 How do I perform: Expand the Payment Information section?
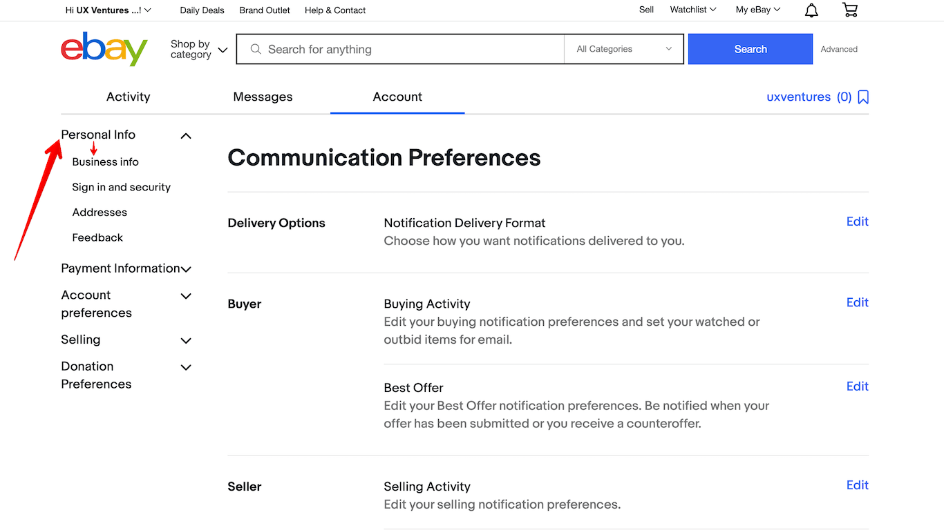pyautogui.click(x=185, y=268)
